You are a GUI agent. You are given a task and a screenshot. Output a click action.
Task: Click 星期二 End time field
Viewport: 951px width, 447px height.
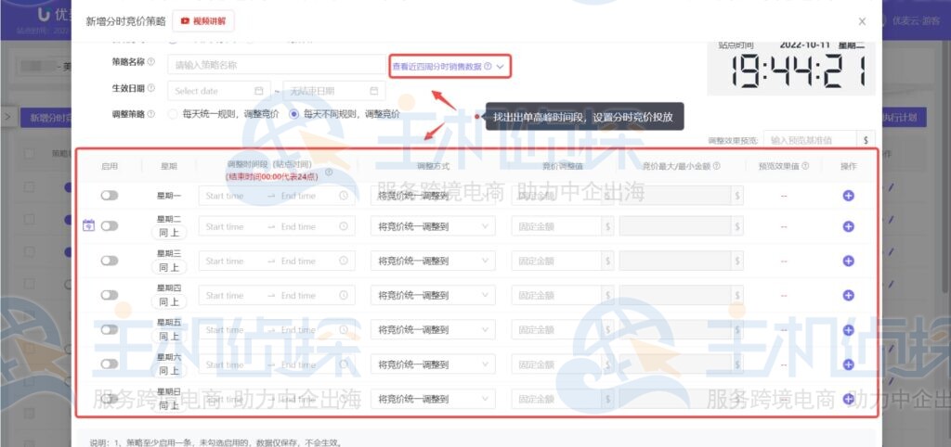[298, 226]
